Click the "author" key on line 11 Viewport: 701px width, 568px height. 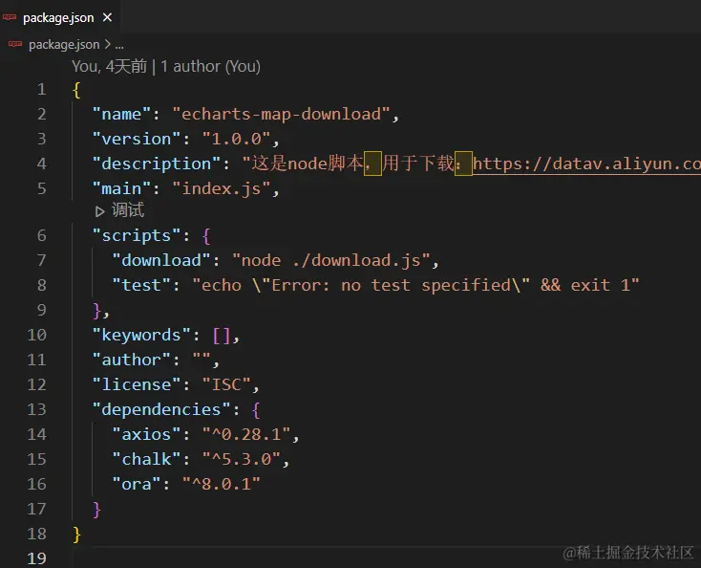coord(131,360)
